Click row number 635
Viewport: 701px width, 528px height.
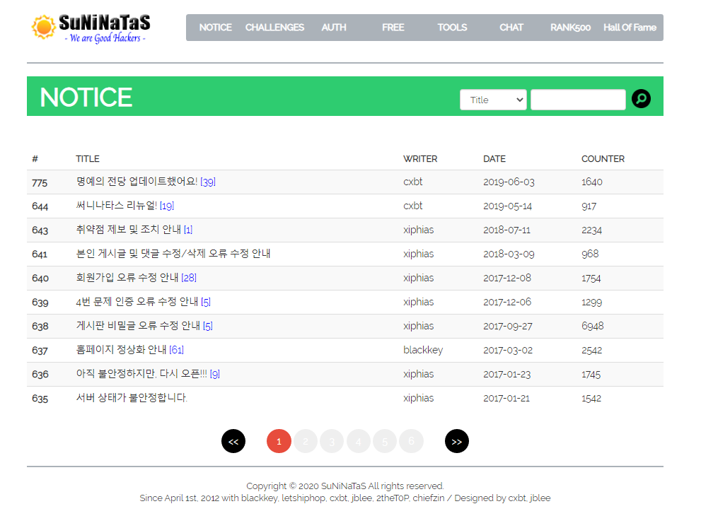40,399
